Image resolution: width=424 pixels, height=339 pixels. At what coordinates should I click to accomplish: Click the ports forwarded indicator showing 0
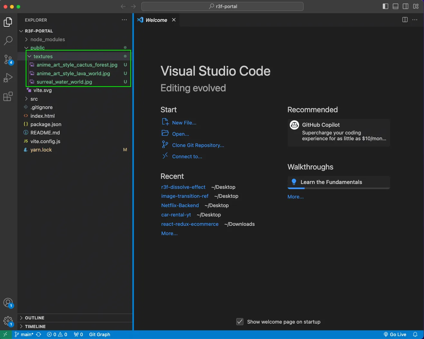78,334
